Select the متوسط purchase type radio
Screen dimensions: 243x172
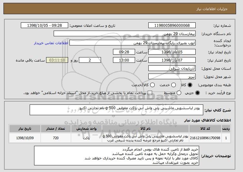(x=179, y=93)
